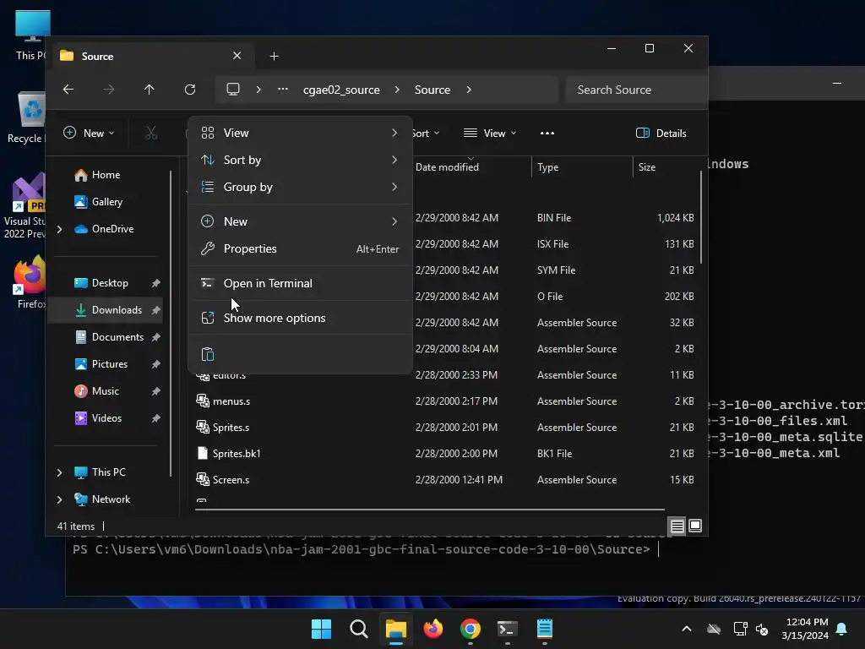Open the PC location icon in address bar
Screen dimensions: 865x649
point(233,90)
